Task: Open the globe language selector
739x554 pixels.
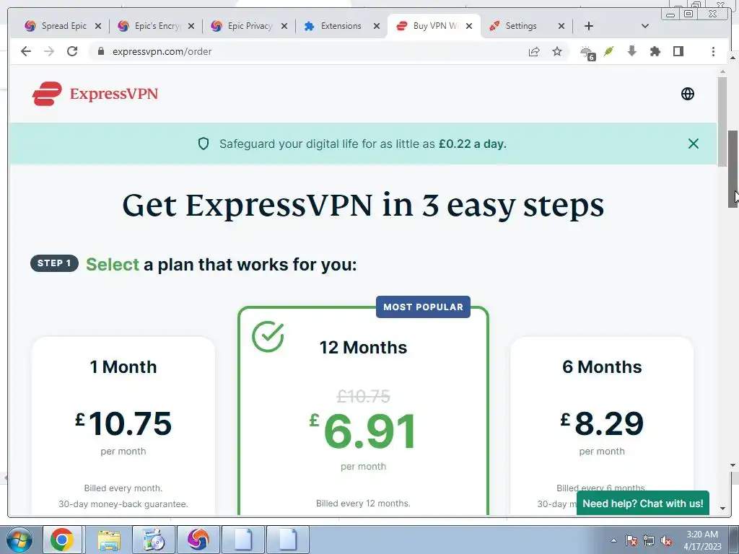Action: 688,94
